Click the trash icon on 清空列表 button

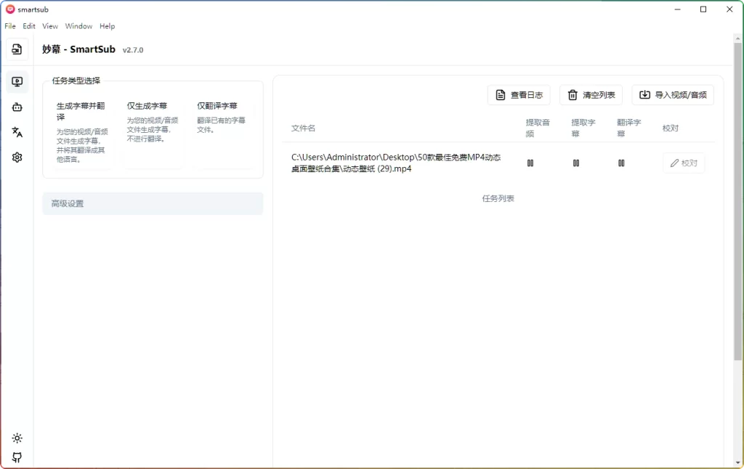(x=572, y=94)
